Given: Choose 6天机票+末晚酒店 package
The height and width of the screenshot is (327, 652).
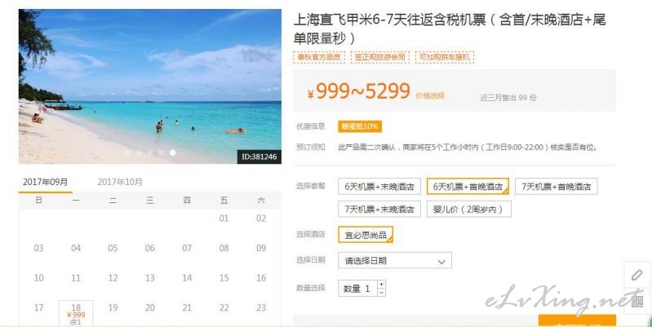Looking at the screenshot, I should (379, 187).
